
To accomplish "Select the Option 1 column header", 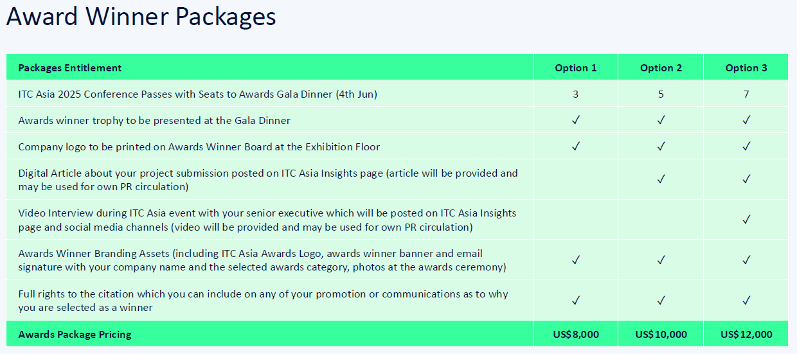I will click(x=576, y=68).
